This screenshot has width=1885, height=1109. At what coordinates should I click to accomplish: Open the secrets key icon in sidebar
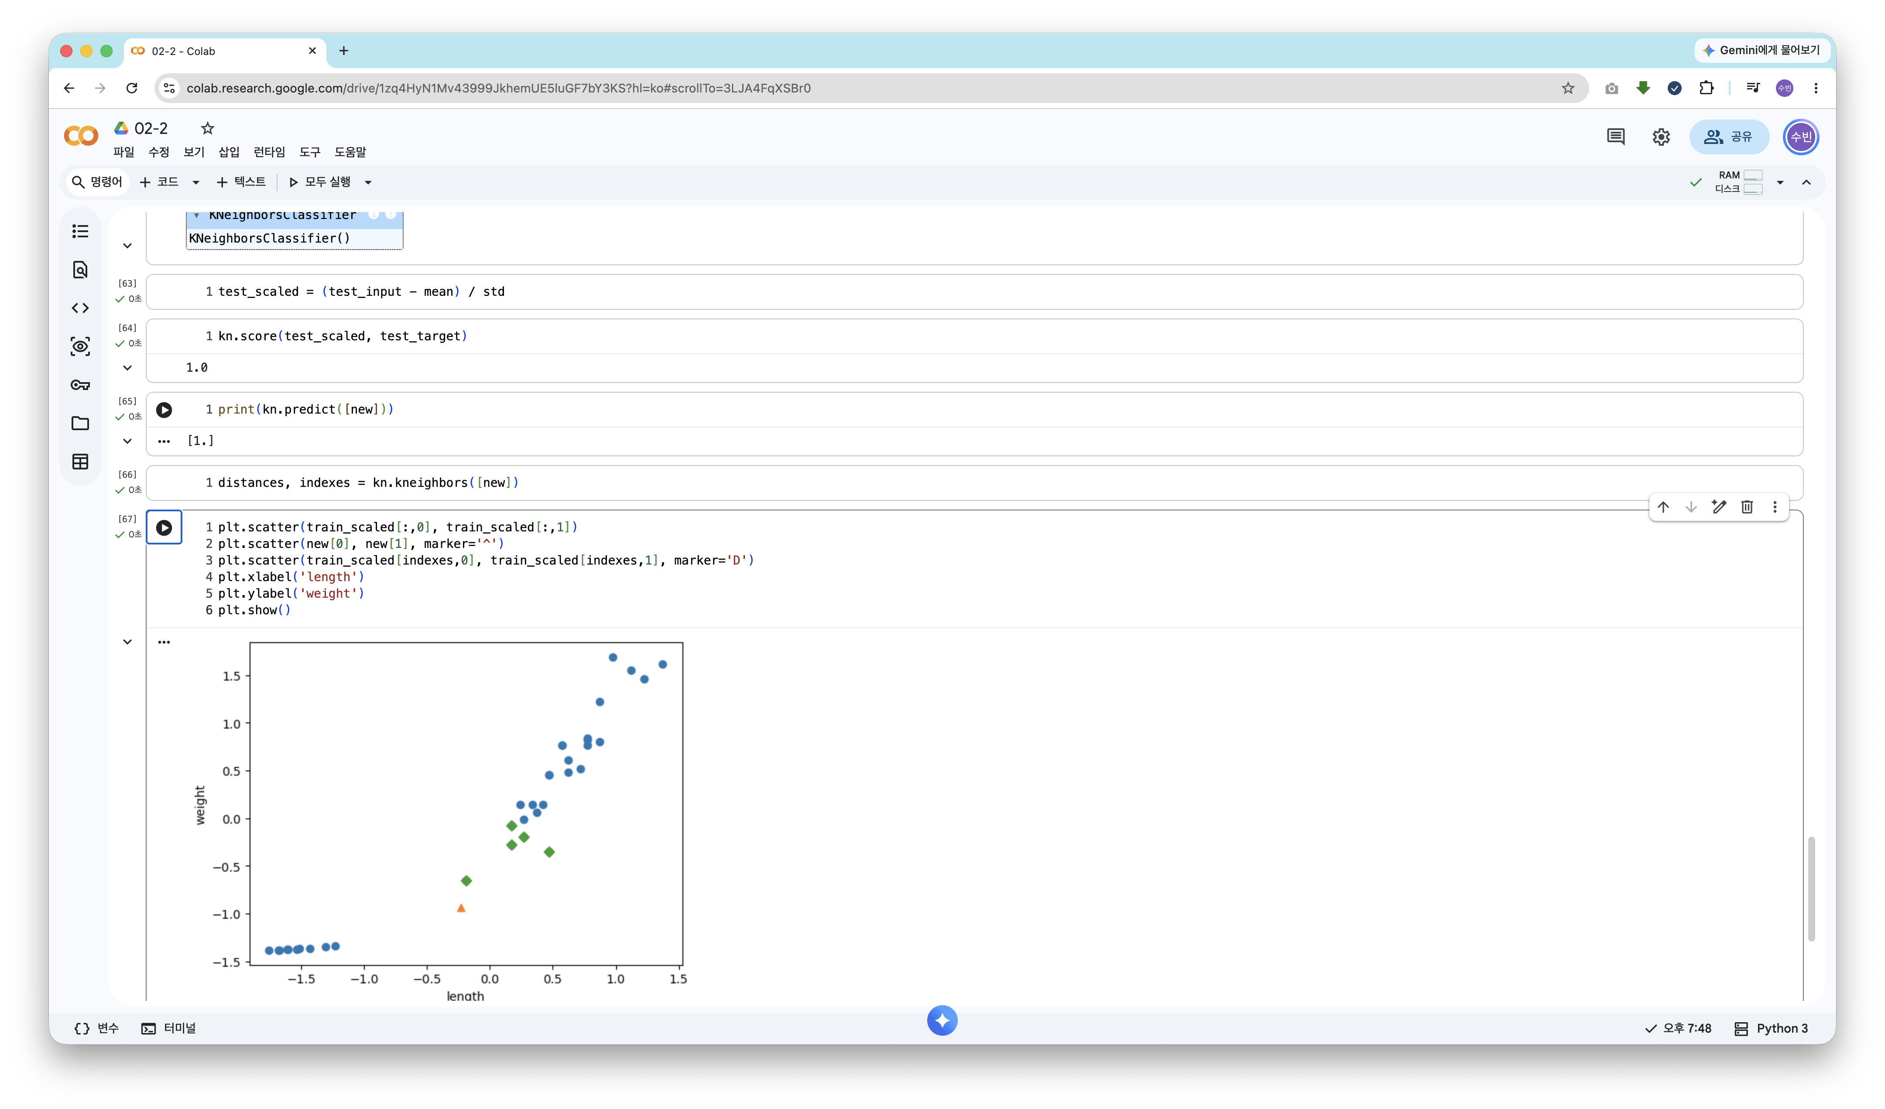[x=80, y=385]
